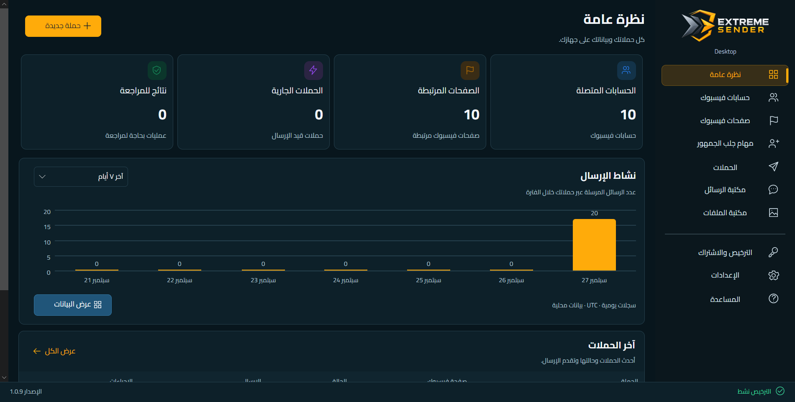Click the حملات قيد الإرسال card caption
Image resolution: width=795 pixels, height=402 pixels.
tap(297, 135)
